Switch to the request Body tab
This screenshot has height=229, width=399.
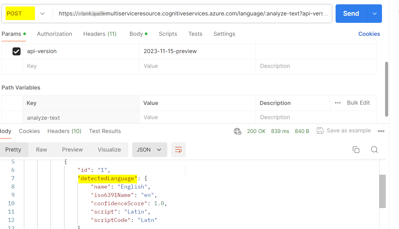pyautogui.click(x=139, y=34)
